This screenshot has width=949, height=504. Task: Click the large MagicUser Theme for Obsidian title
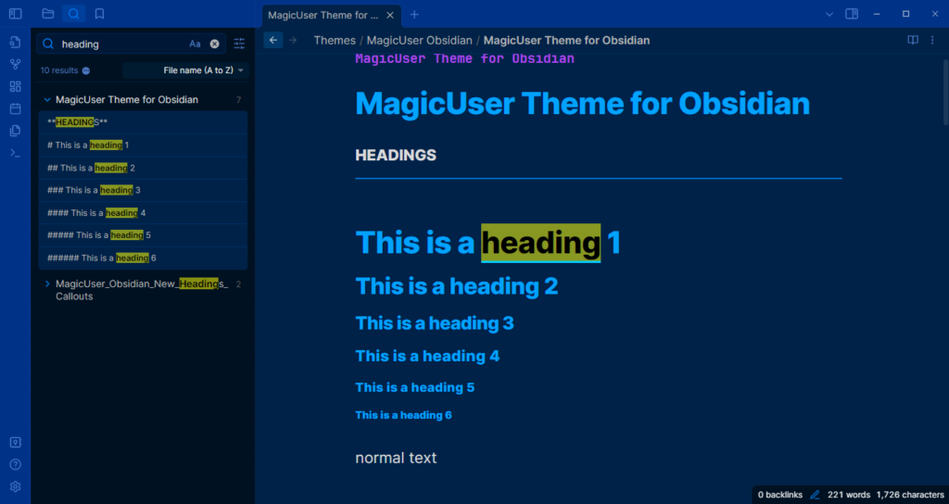[582, 104]
